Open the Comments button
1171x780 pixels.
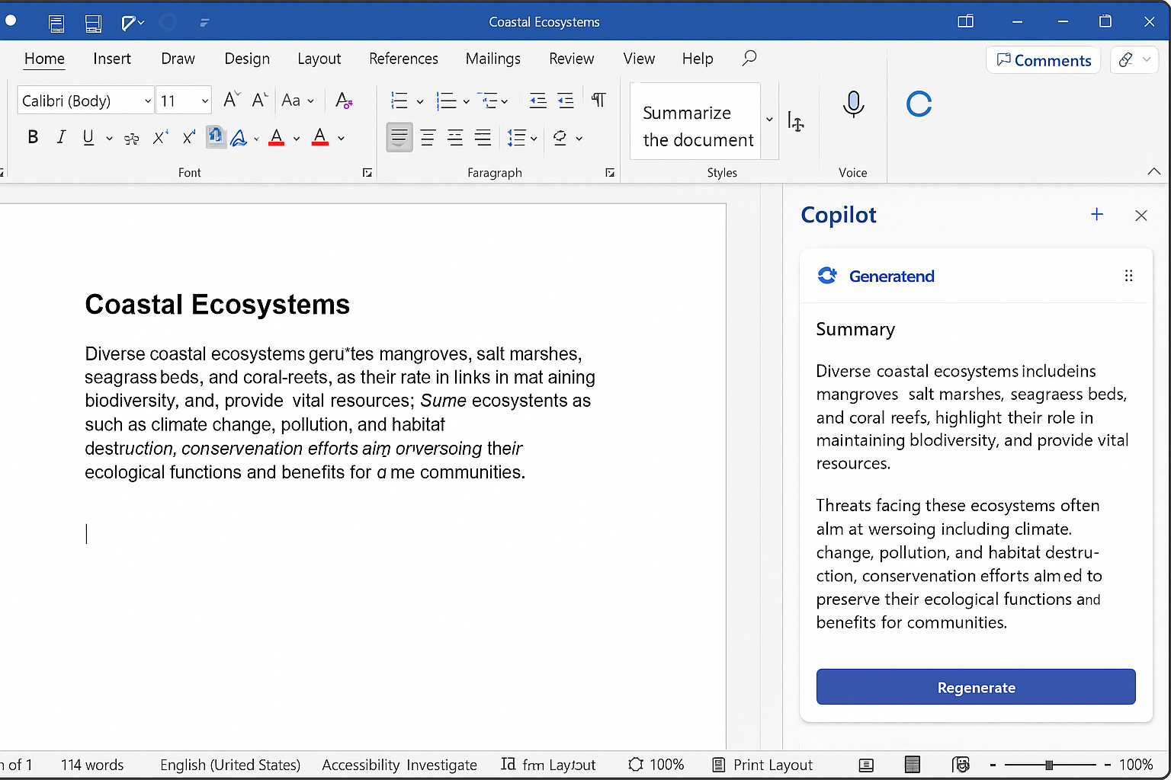[1044, 60]
